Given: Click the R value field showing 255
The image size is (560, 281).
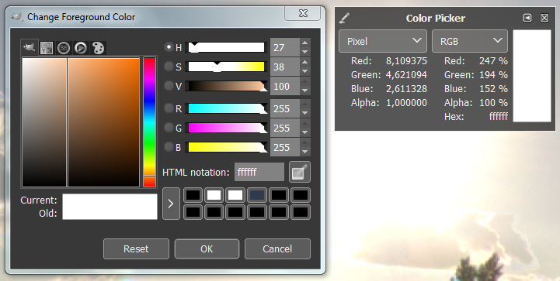Looking at the screenshot, I should pos(284,108).
